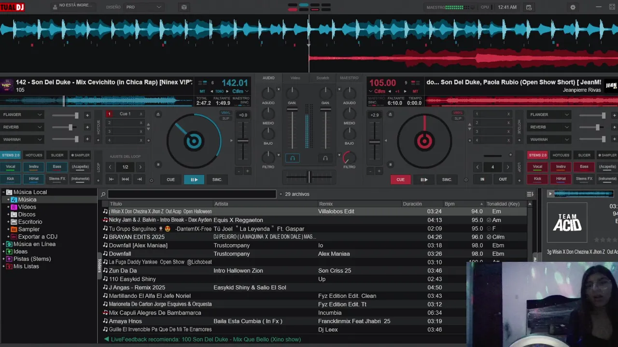Toggle the Bass stem on left deck

click(57, 167)
